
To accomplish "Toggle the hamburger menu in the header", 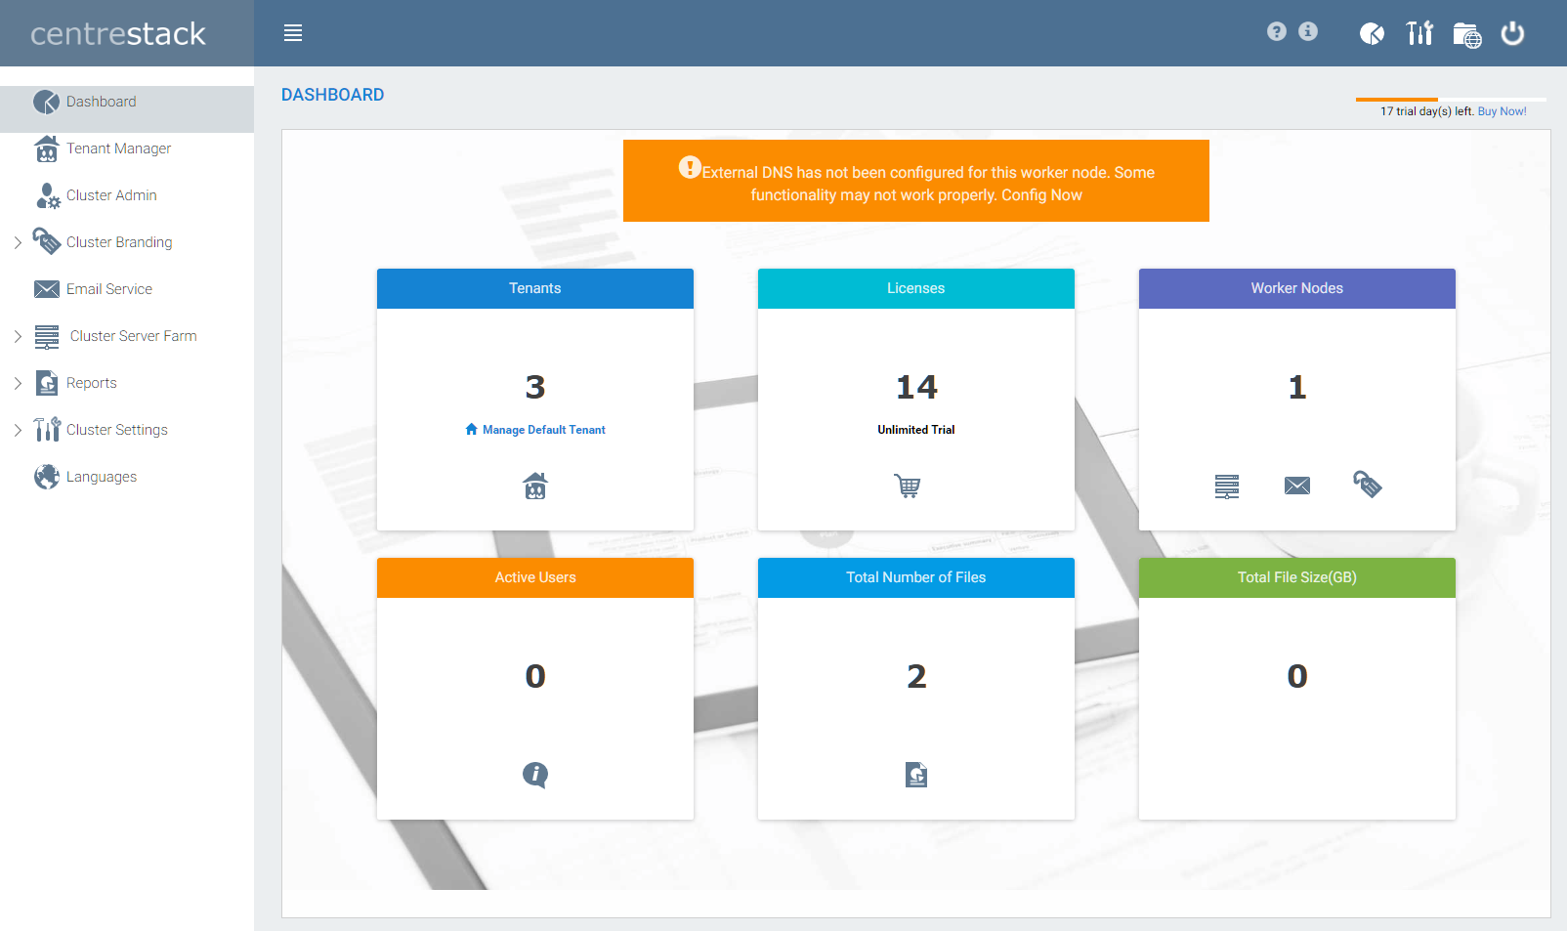I will [293, 33].
